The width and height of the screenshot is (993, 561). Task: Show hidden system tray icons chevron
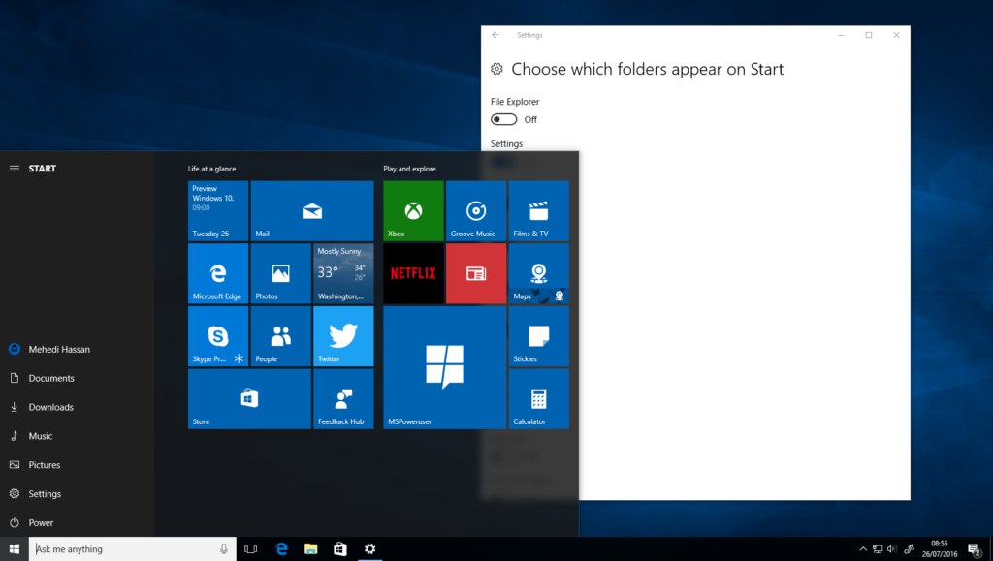(862, 549)
